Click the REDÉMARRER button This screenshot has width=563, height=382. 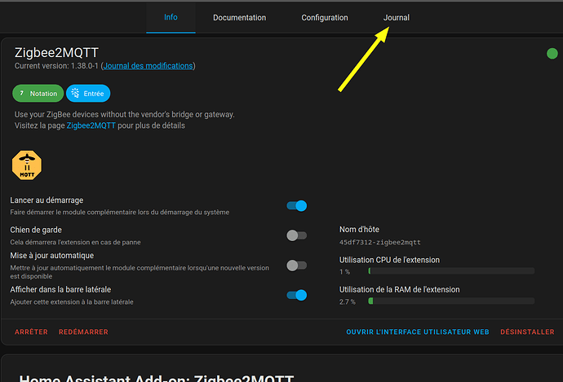[83, 332]
